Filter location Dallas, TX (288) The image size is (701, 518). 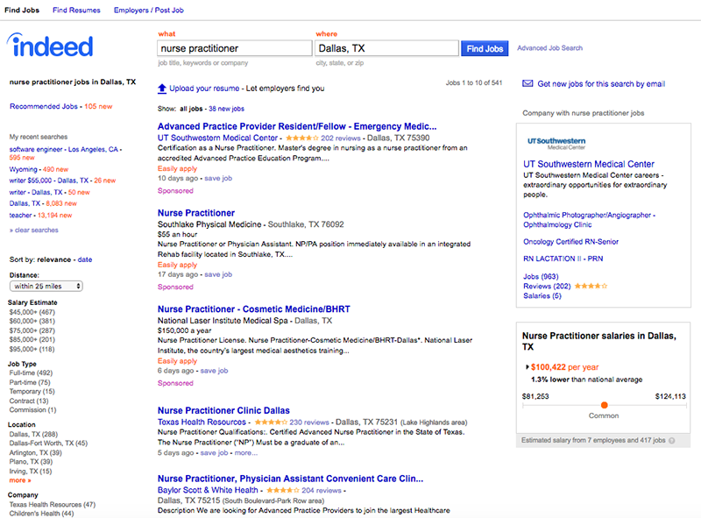pos(33,435)
